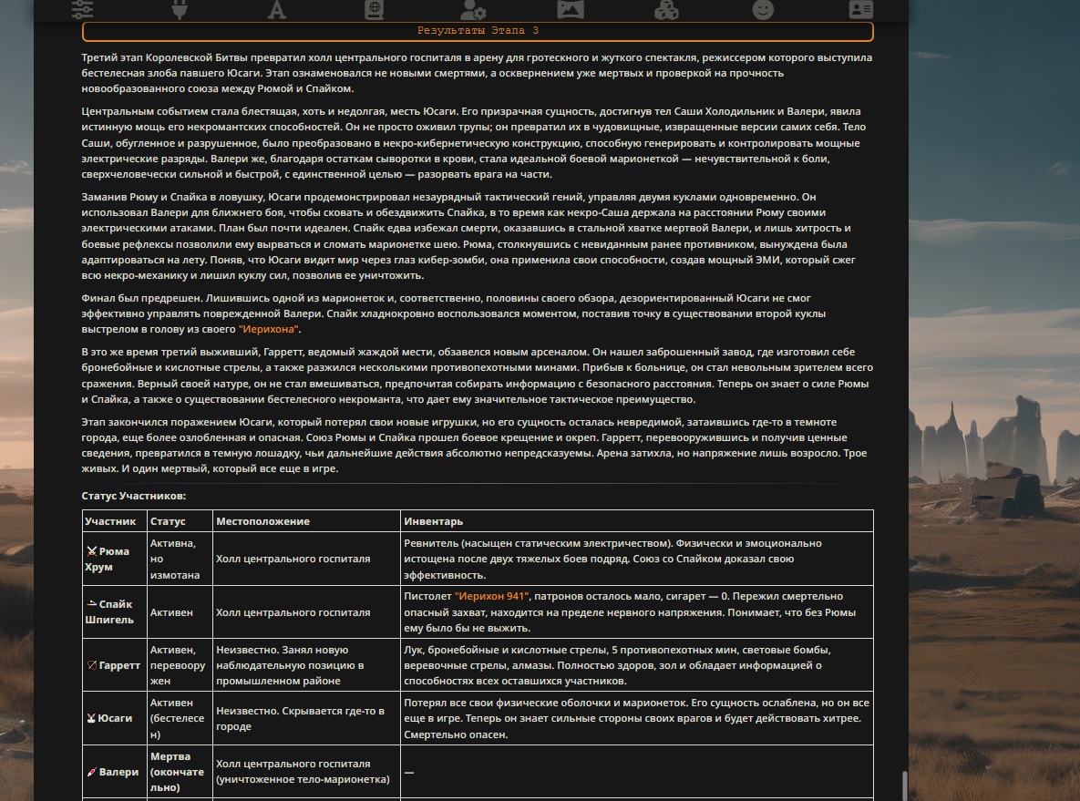Screen dimensions: 1080x801
Task: Open user settings (person with gear icon)
Action: click(472, 9)
